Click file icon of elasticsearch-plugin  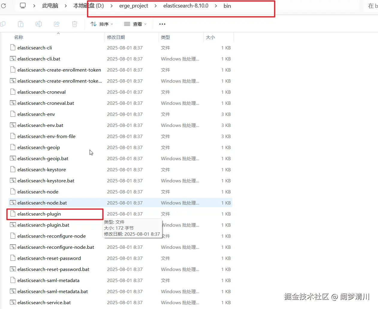[13, 214]
